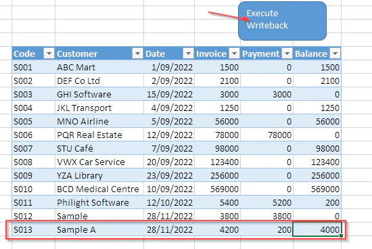The height and width of the screenshot is (249, 372).
Task: Select code cell S005
Action: point(33,121)
